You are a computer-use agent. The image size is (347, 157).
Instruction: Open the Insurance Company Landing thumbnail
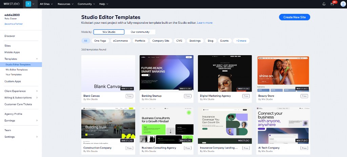pyautogui.click(x=225, y=126)
